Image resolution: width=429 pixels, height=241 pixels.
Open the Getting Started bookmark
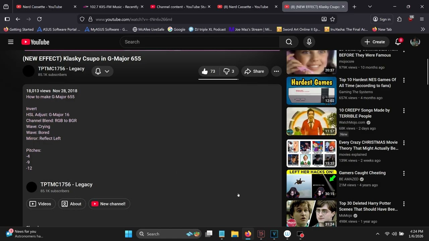click(x=18, y=29)
